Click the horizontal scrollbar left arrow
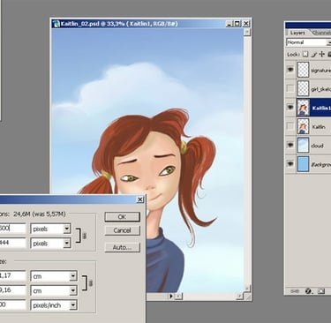 178,297
